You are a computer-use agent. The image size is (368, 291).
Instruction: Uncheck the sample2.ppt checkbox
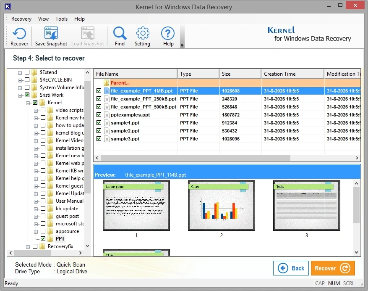(99, 131)
